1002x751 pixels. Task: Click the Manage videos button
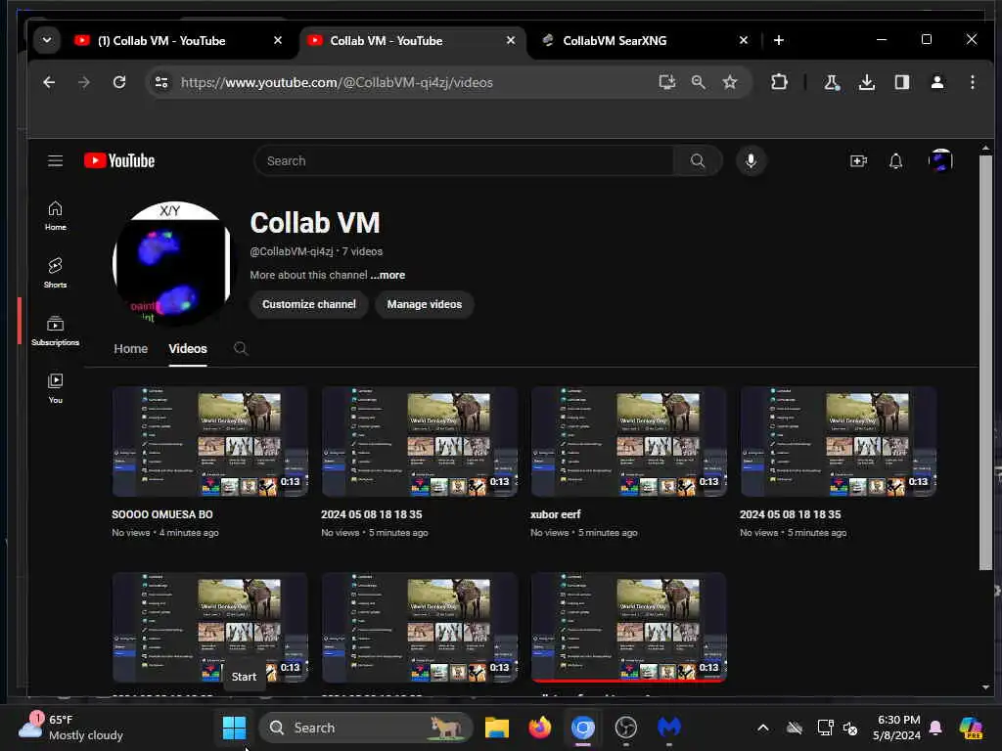click(425, 305)
